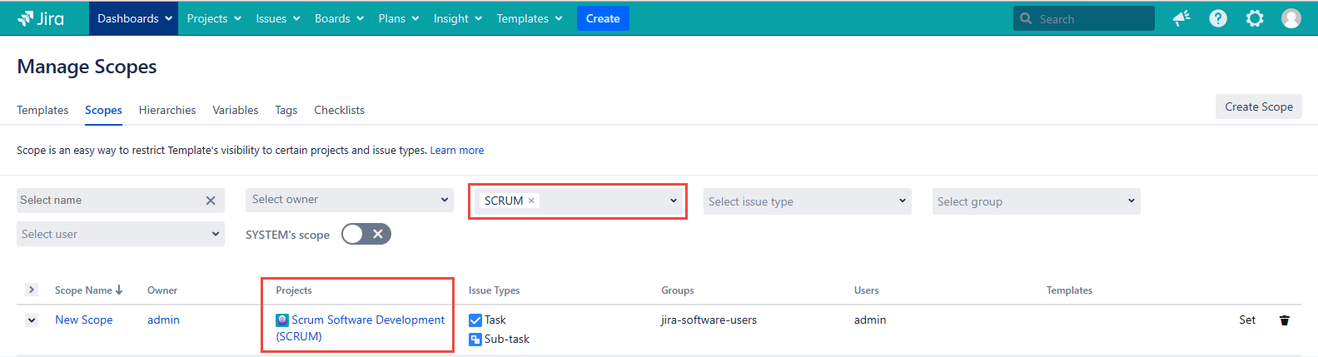The width and height of the screenshot is (1318, 357).
Task: Open the Select owner dropdown
Action: pos(350,200)
